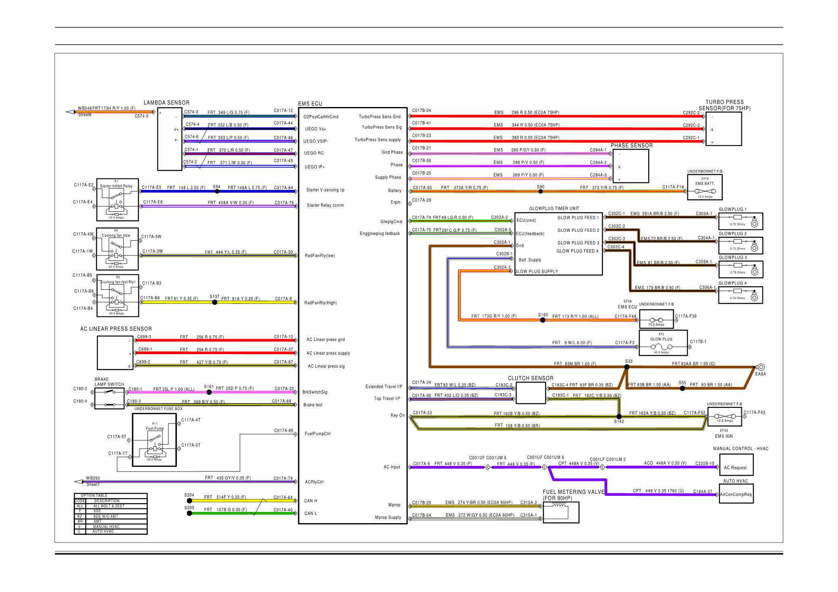Viewport: 838px width, 592px height.
Task: Click the WB046 Sheet6 reference arrow
Action: pos(71,112)
